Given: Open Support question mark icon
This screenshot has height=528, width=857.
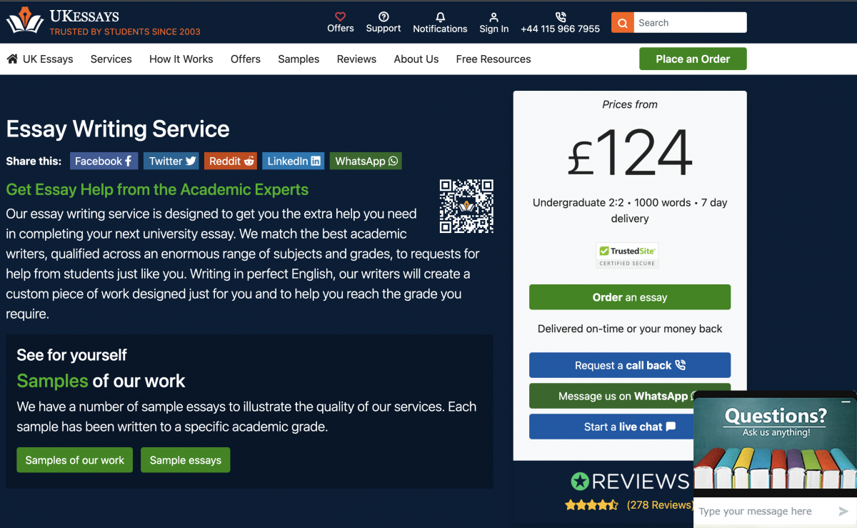Looking at the screenshot, I should [384, 17].
